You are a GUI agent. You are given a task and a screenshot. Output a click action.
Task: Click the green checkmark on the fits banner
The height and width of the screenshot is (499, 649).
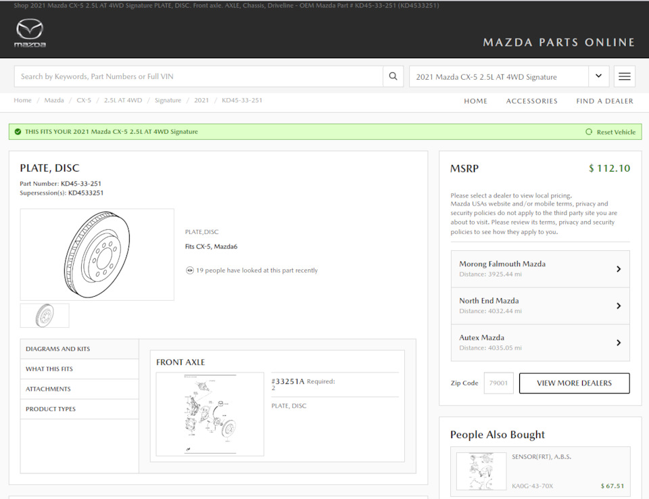pyautogui.click(x=17, y=131)
